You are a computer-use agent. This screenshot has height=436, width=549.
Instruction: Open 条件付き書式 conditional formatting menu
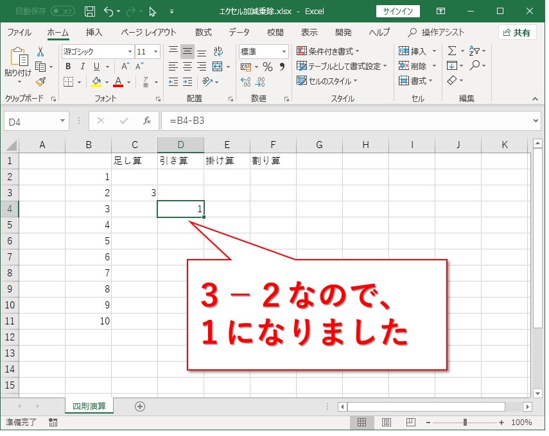[x=327, y=51]
